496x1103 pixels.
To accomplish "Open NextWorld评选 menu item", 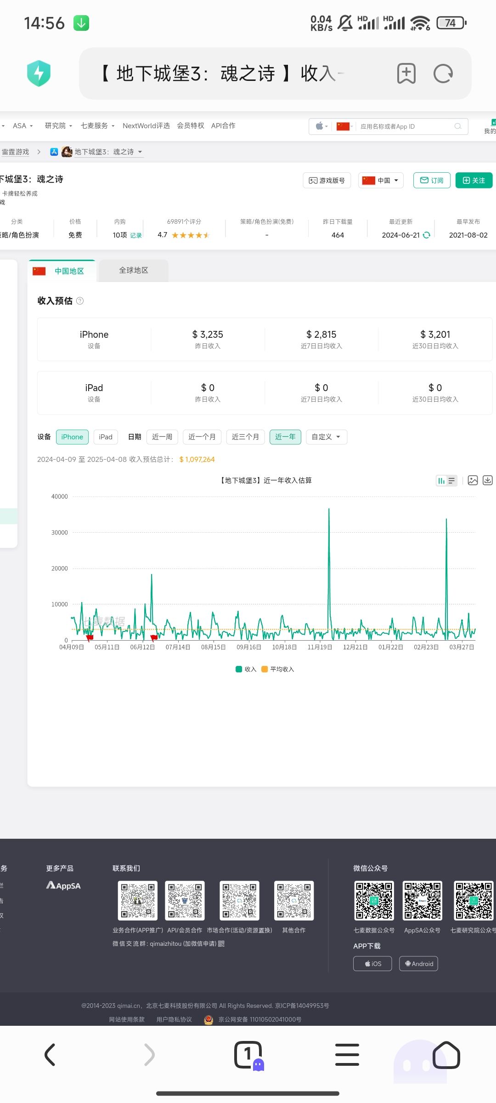I will coord(146,125).
